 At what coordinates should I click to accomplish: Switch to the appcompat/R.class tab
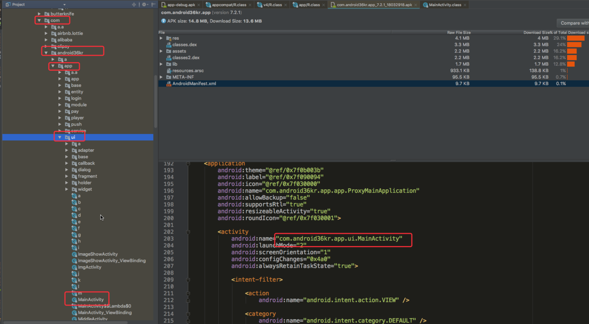point(229,5)
